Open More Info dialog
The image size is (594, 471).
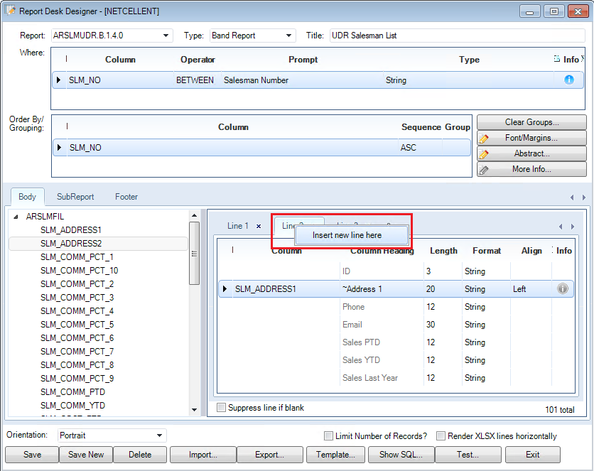pyautogui.click(x=531, y=169)
